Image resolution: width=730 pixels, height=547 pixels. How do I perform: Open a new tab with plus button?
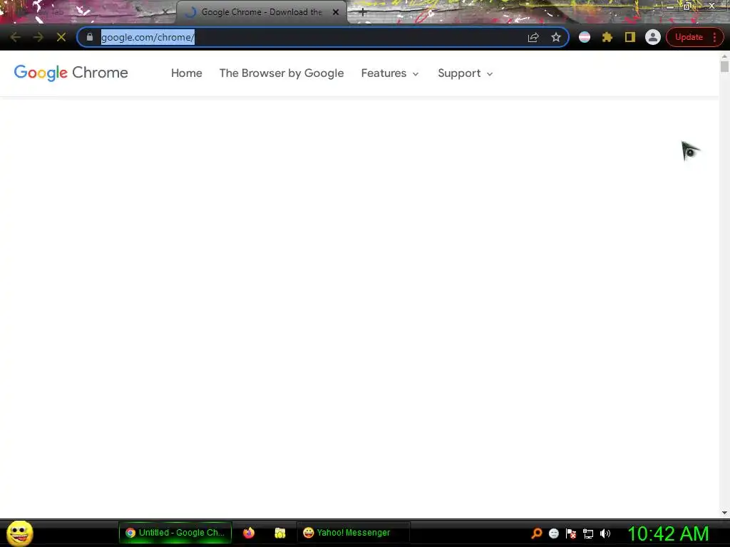point(363,13)
